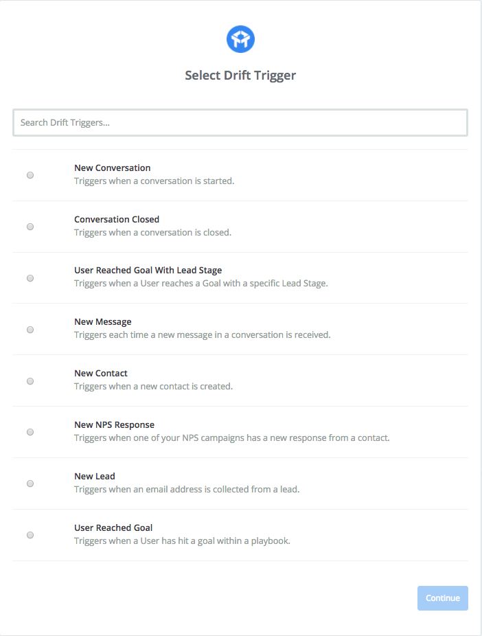Screen dimensions: 482x636
Task: Click the New Conversation trigger title
Action: click(113, 168)
